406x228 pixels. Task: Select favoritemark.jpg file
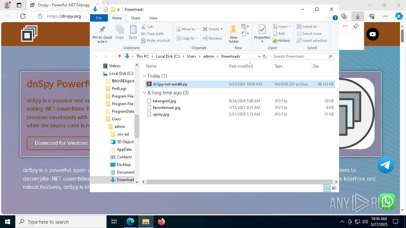pyautogui.click(x=240, y=108)
